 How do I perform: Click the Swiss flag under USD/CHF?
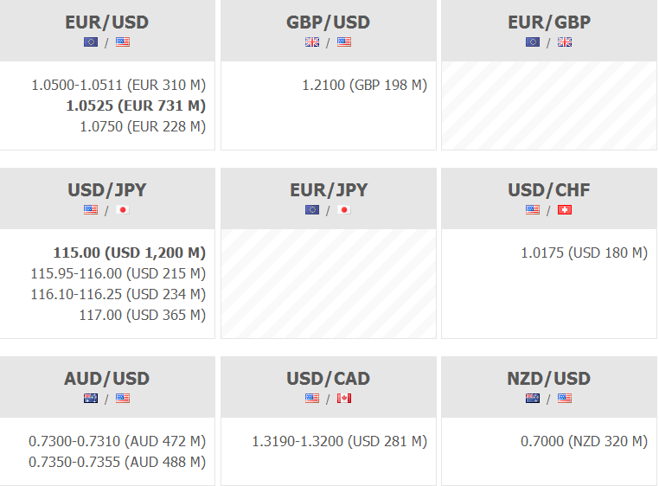[x=565, y=209]
